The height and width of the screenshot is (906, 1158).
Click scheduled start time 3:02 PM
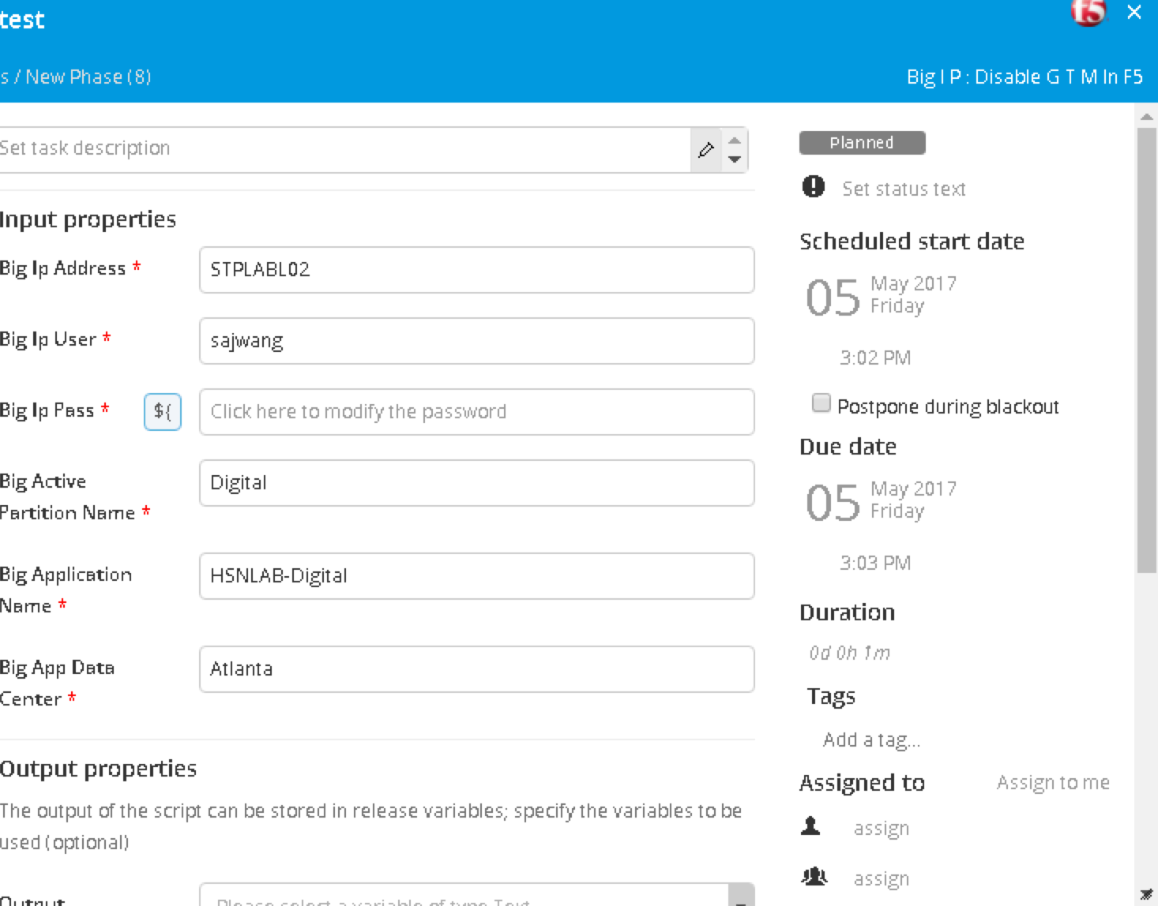tap(875, 358)
